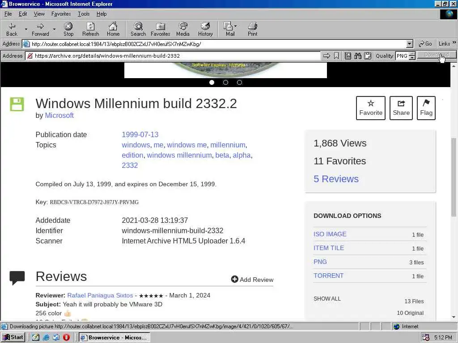The width and height of the screenshot is (458, 343).
Task: Click the Start button
Action: click(13, 338)
